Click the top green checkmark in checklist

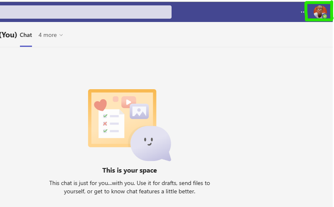click(105, 116)
